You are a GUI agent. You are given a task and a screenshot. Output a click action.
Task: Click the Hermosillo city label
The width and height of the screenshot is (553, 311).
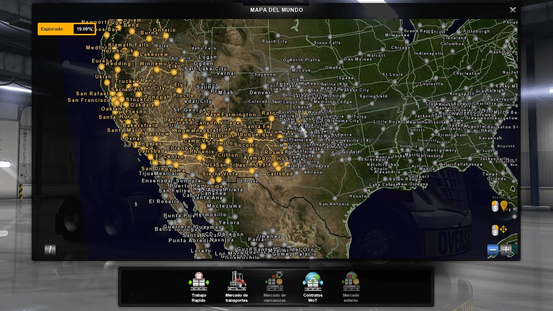(x=210, y=214)
